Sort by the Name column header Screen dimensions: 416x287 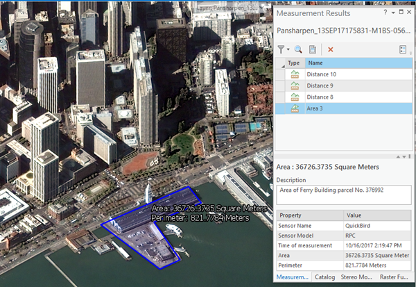click(x=358, y=63)
